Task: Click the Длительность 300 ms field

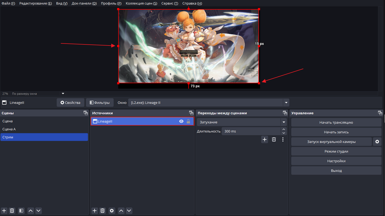Action: (x=251, y=131)
